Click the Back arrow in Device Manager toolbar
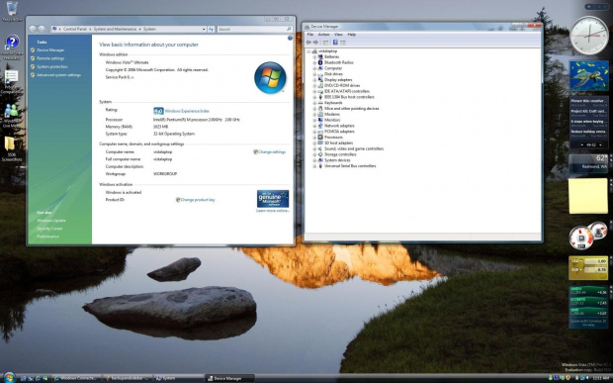The height and width of the screenshot is (383, 613). pyautogui.click(x=308, y=43)
